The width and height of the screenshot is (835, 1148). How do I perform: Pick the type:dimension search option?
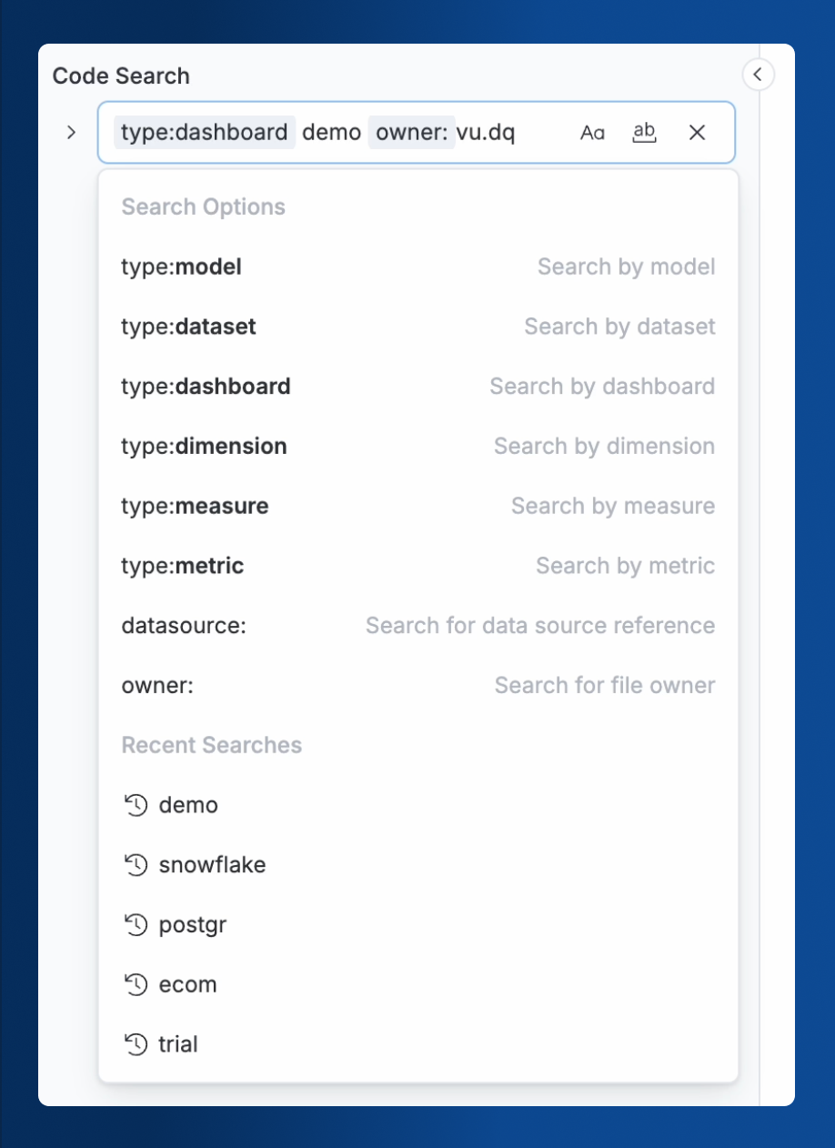pos(418,447)
